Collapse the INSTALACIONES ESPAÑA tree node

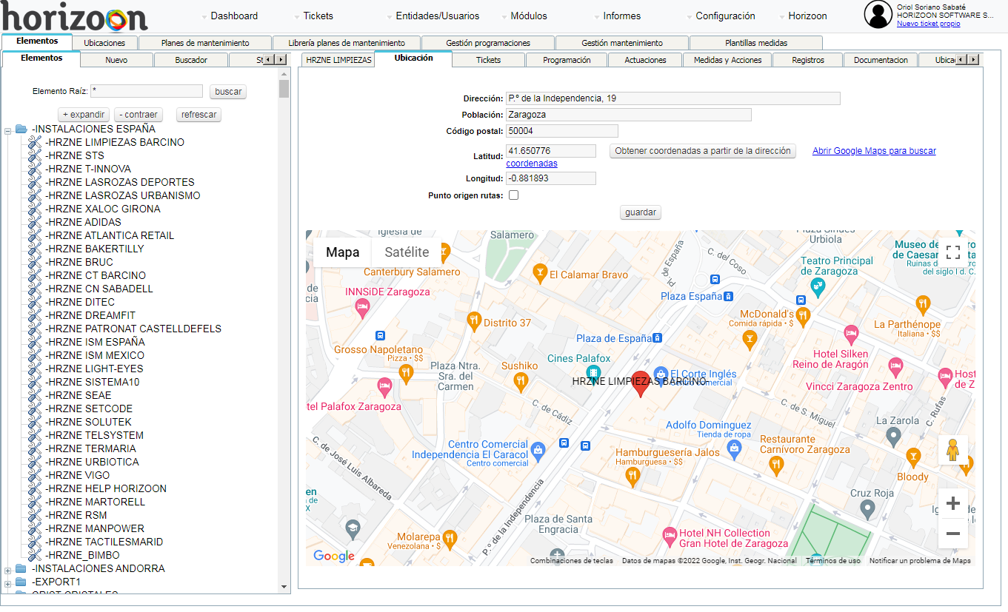coord(8,130)
